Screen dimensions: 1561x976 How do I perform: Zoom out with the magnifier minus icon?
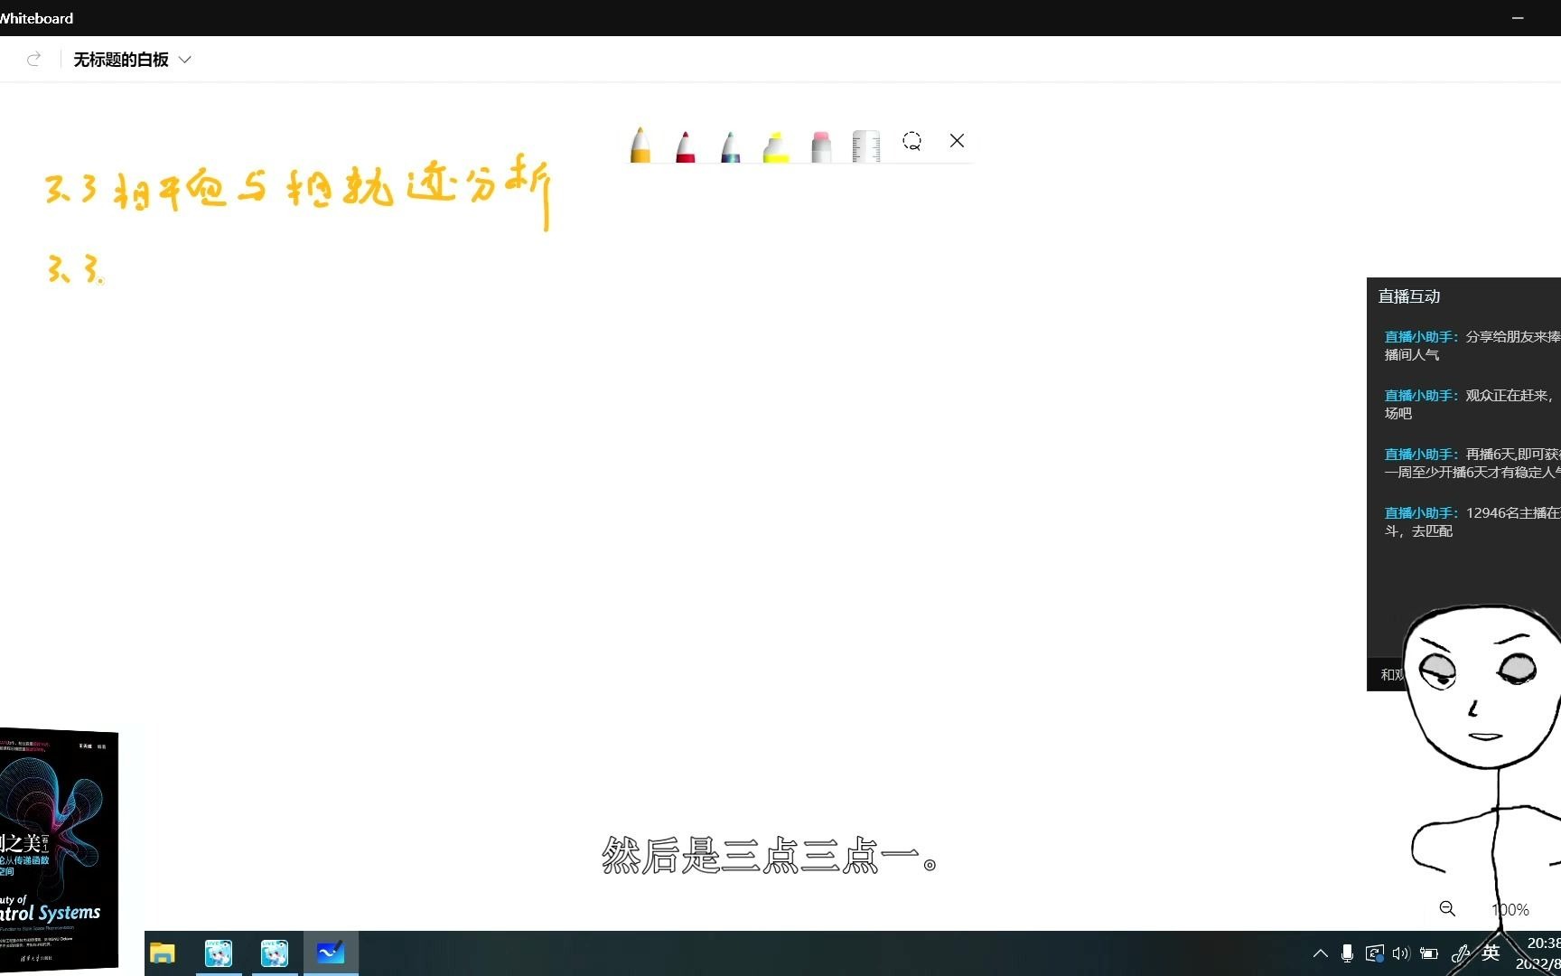click(x=1447, y=909)
